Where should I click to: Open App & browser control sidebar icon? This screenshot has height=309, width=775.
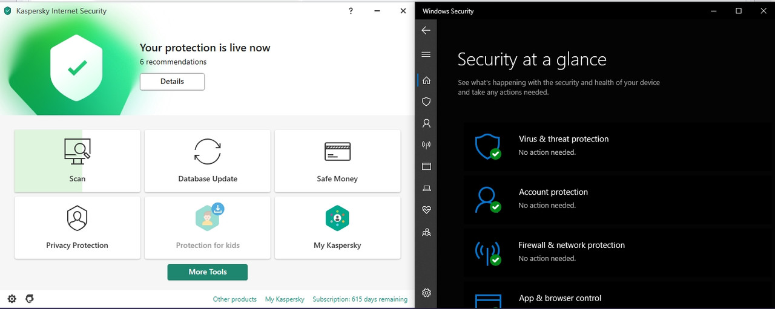pyautogui.click(x=426, y=166)
